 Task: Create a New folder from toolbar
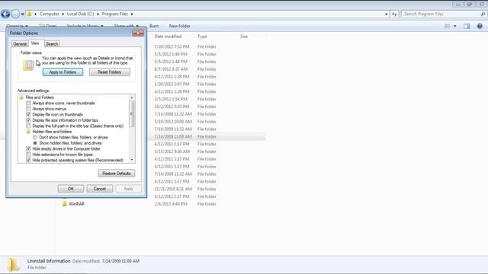tap(180, 26)
